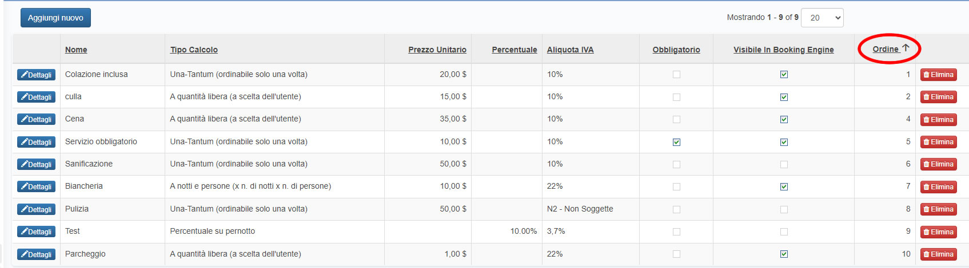969x268 pixels.
Task: Open the page size dropdown showing 20
Action: (x=822, y=18)
